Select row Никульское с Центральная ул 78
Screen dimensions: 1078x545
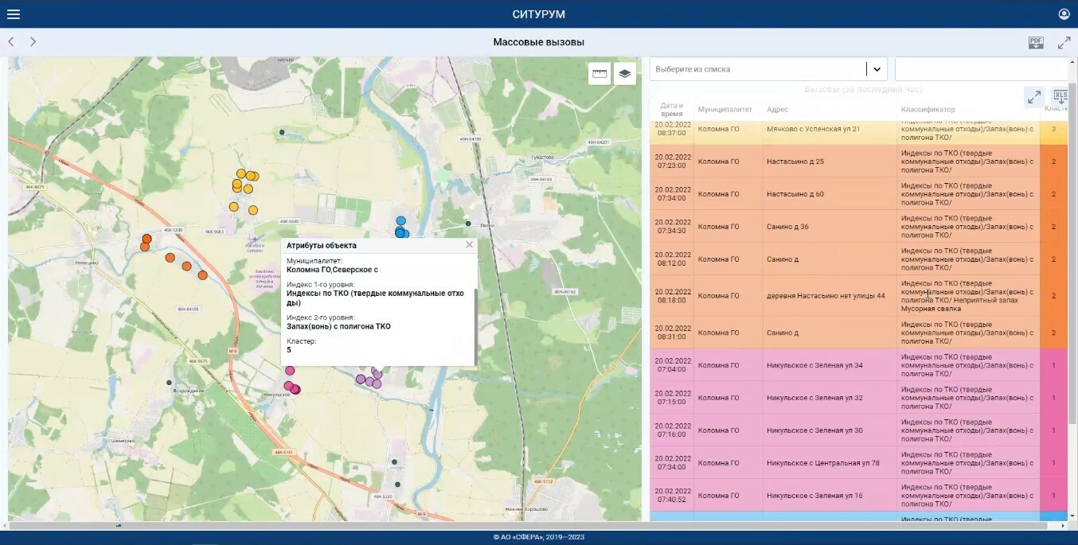858,463
